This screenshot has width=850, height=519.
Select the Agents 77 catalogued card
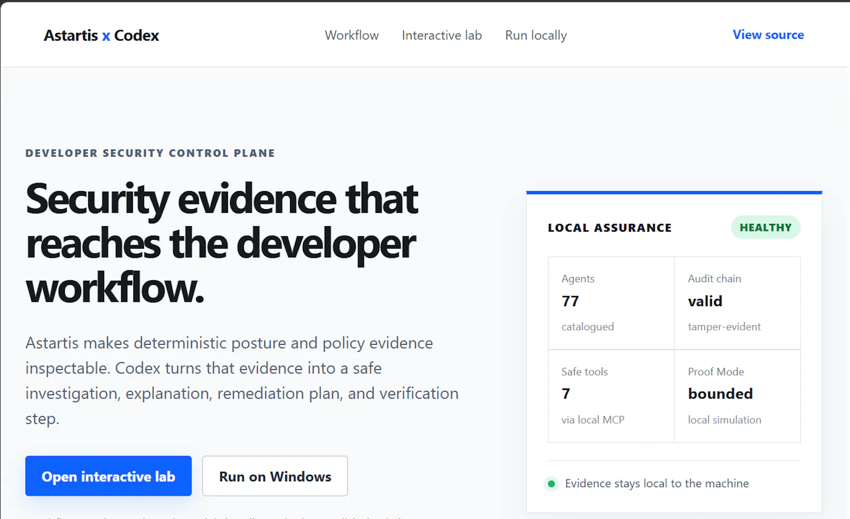click(611, 303)
